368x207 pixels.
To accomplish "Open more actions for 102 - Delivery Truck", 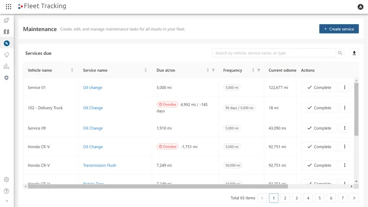I will (x=345, y=108).
